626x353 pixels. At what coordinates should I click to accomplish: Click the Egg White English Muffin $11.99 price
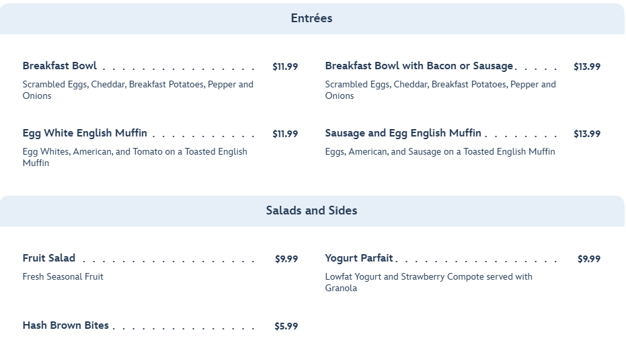pyautogui.click(x=285, y=134)
